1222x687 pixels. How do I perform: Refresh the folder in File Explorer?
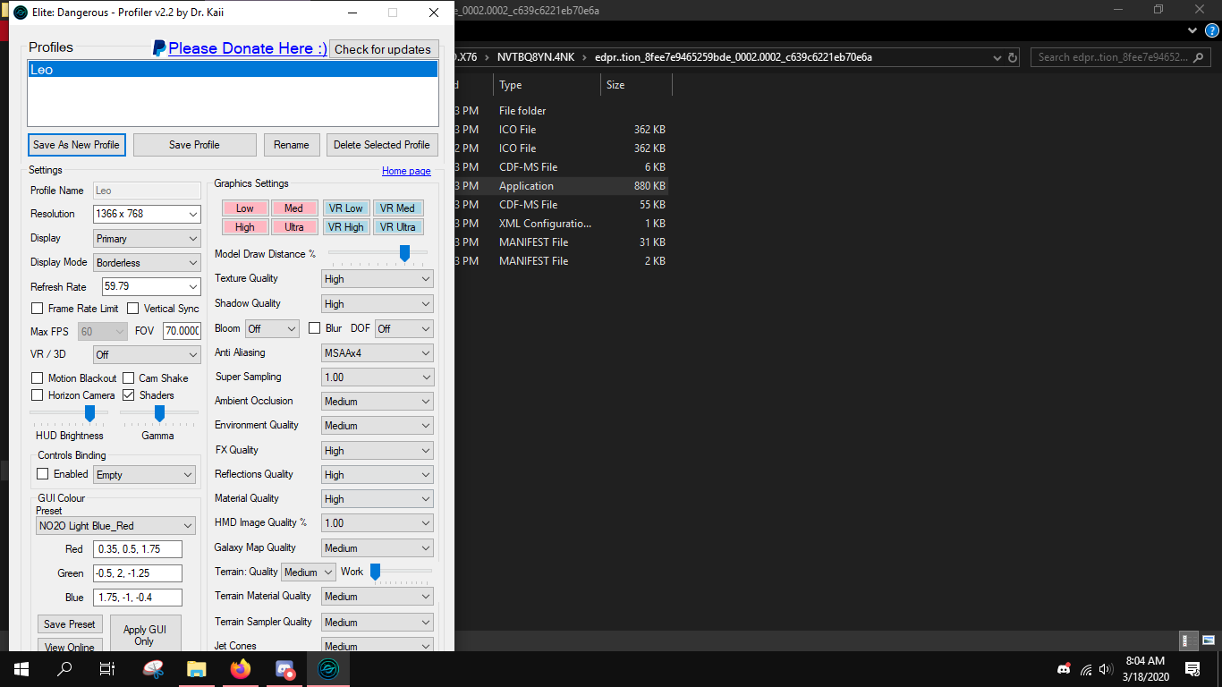[1013, 57]
